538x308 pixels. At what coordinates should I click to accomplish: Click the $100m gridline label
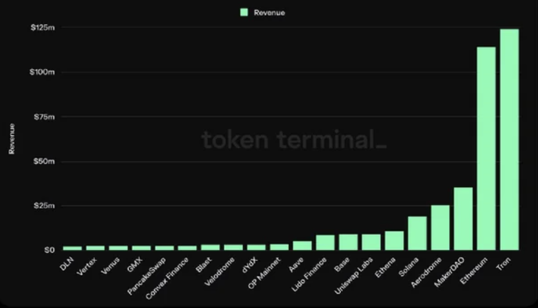(x=42, y=72)
